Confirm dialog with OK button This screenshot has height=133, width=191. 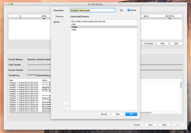point(131,114)
